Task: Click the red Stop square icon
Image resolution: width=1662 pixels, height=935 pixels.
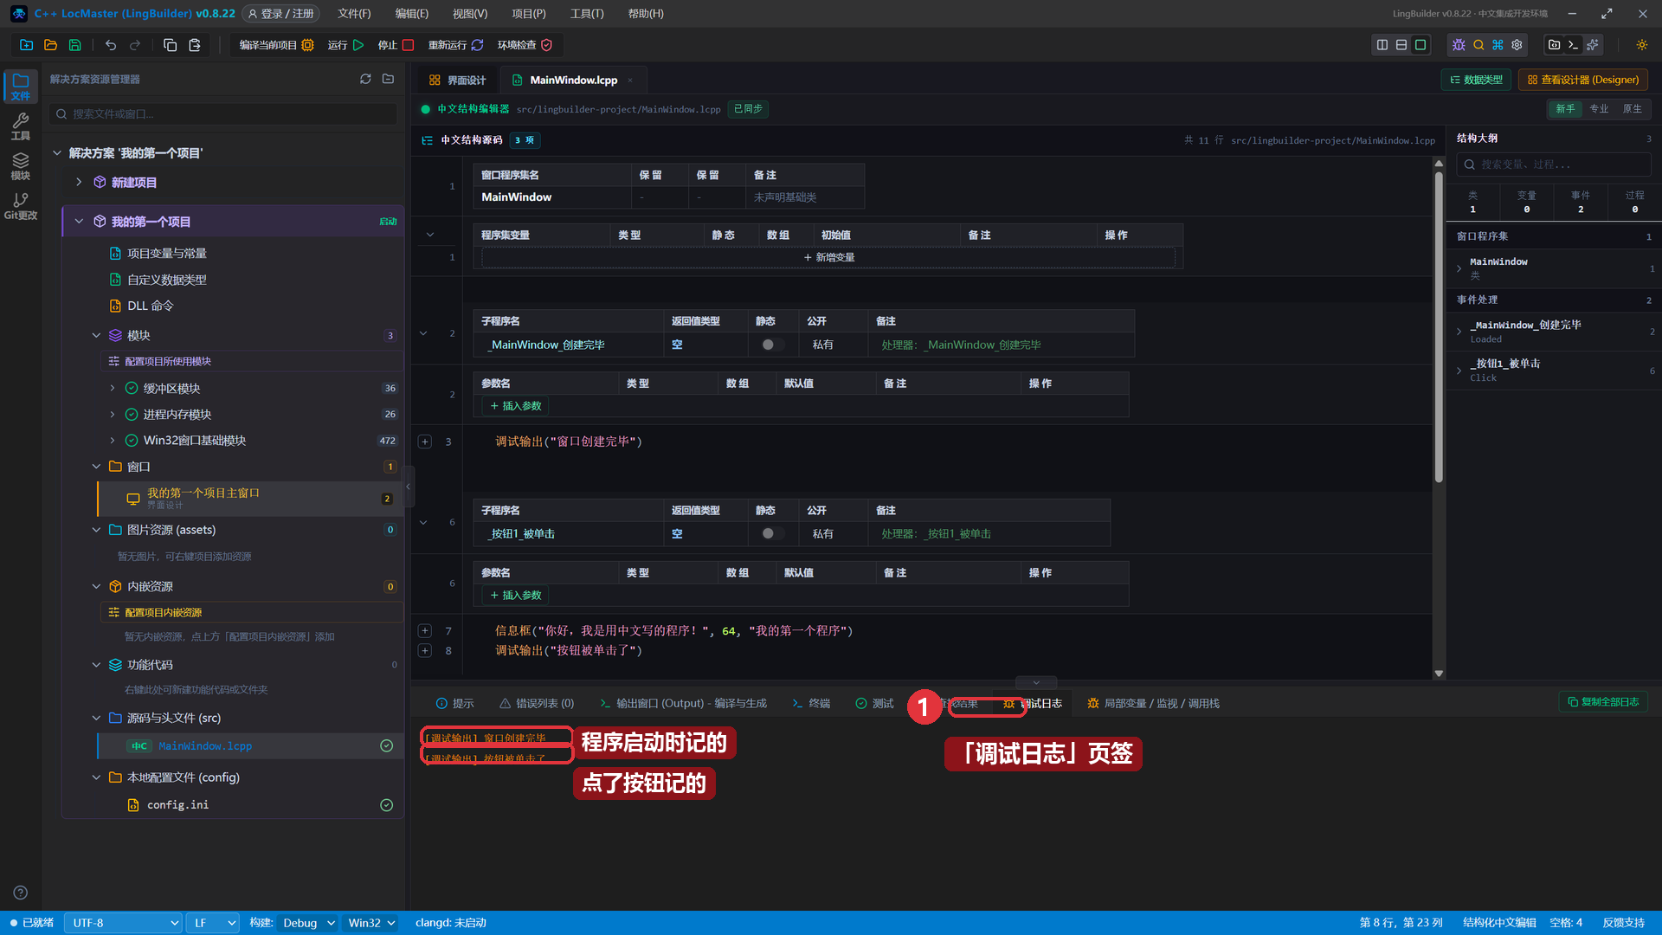Action: (x=408, y=45)
